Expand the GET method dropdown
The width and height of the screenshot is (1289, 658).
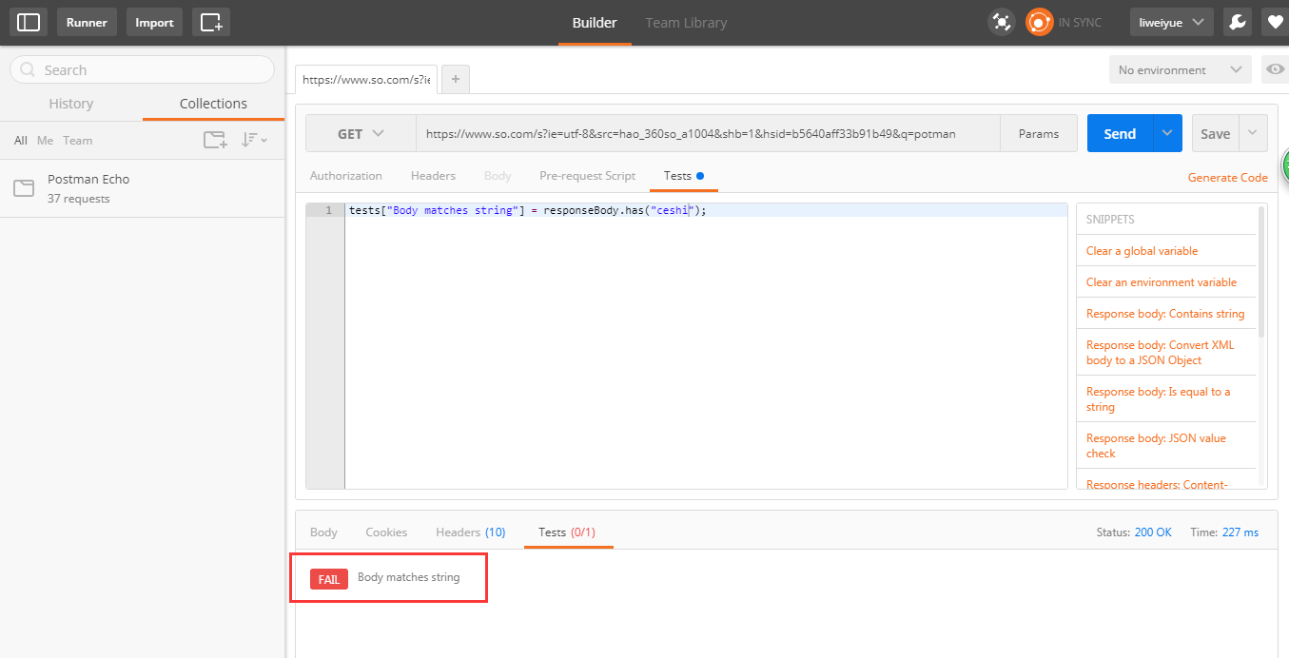[361, 134]
